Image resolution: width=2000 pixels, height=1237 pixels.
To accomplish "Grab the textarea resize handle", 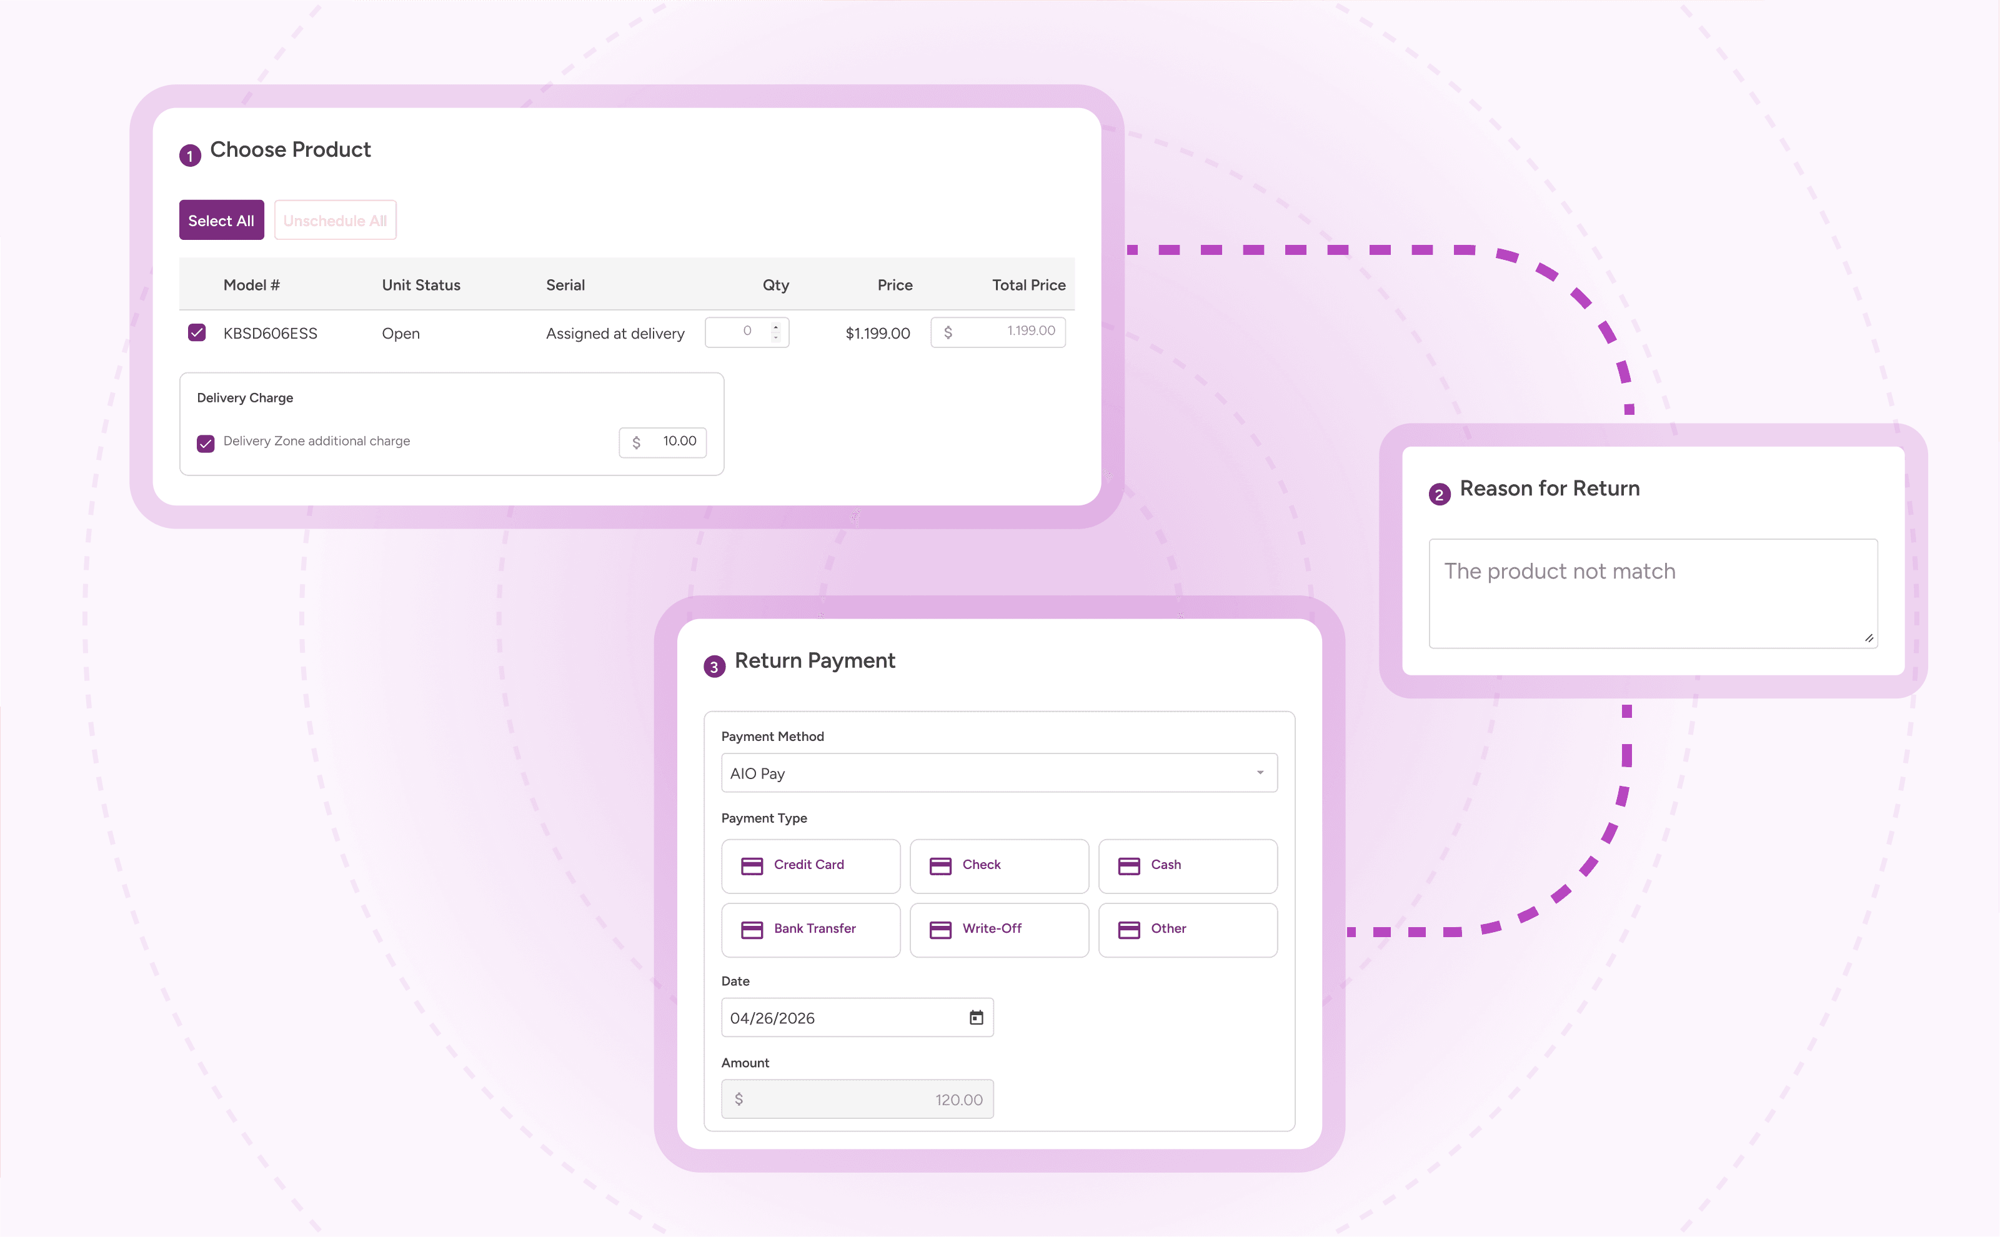I will point(1869,639).
